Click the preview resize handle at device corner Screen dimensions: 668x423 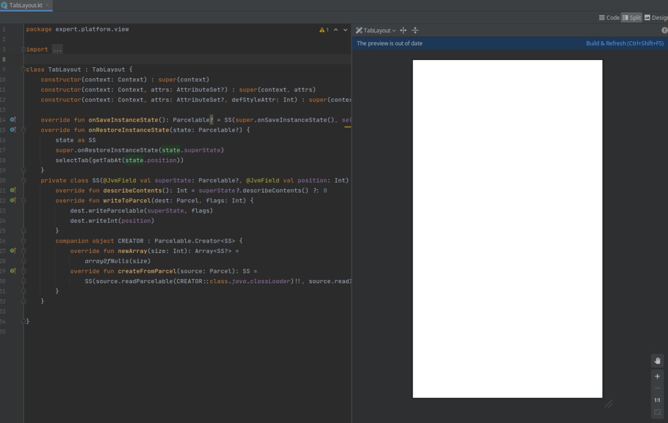click(x=609, y=404)
